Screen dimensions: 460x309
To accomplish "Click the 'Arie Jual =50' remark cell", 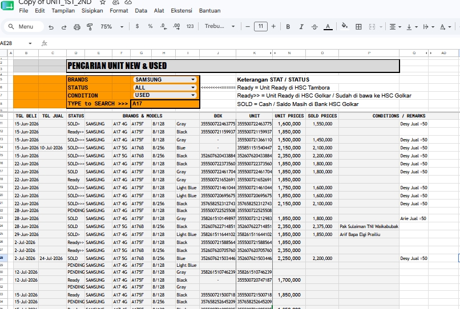I will pyautogui.click(x=413, y=218).
